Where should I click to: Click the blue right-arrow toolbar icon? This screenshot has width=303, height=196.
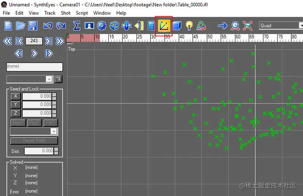[222, 26]
